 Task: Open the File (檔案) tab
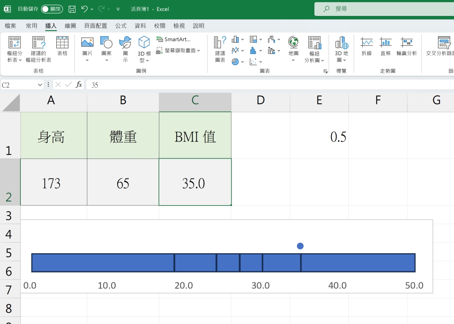click(x=11, y=26)
